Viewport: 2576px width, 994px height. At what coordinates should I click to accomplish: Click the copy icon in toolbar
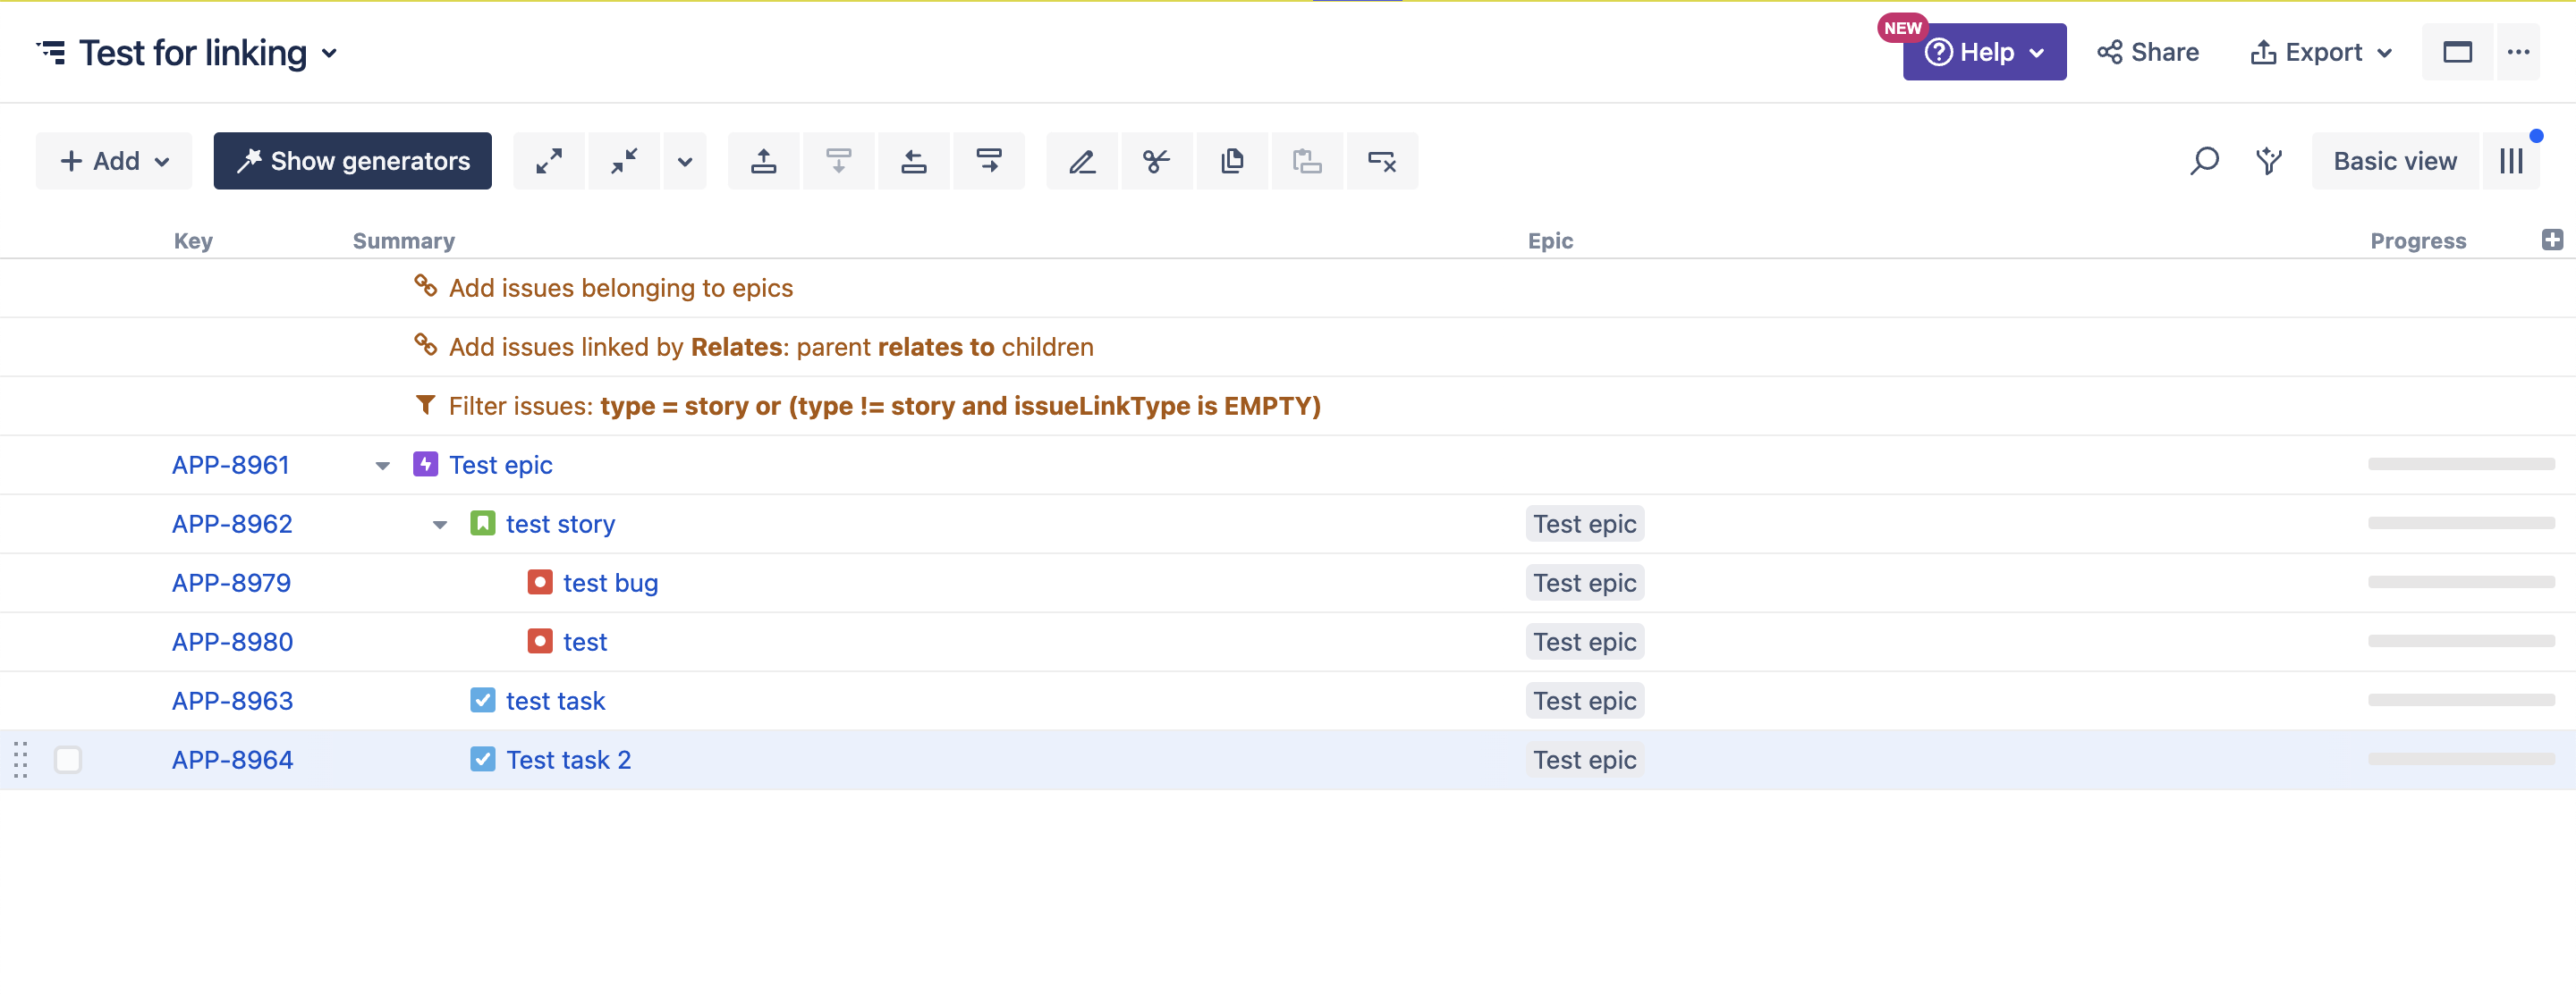coord(1232,161)
